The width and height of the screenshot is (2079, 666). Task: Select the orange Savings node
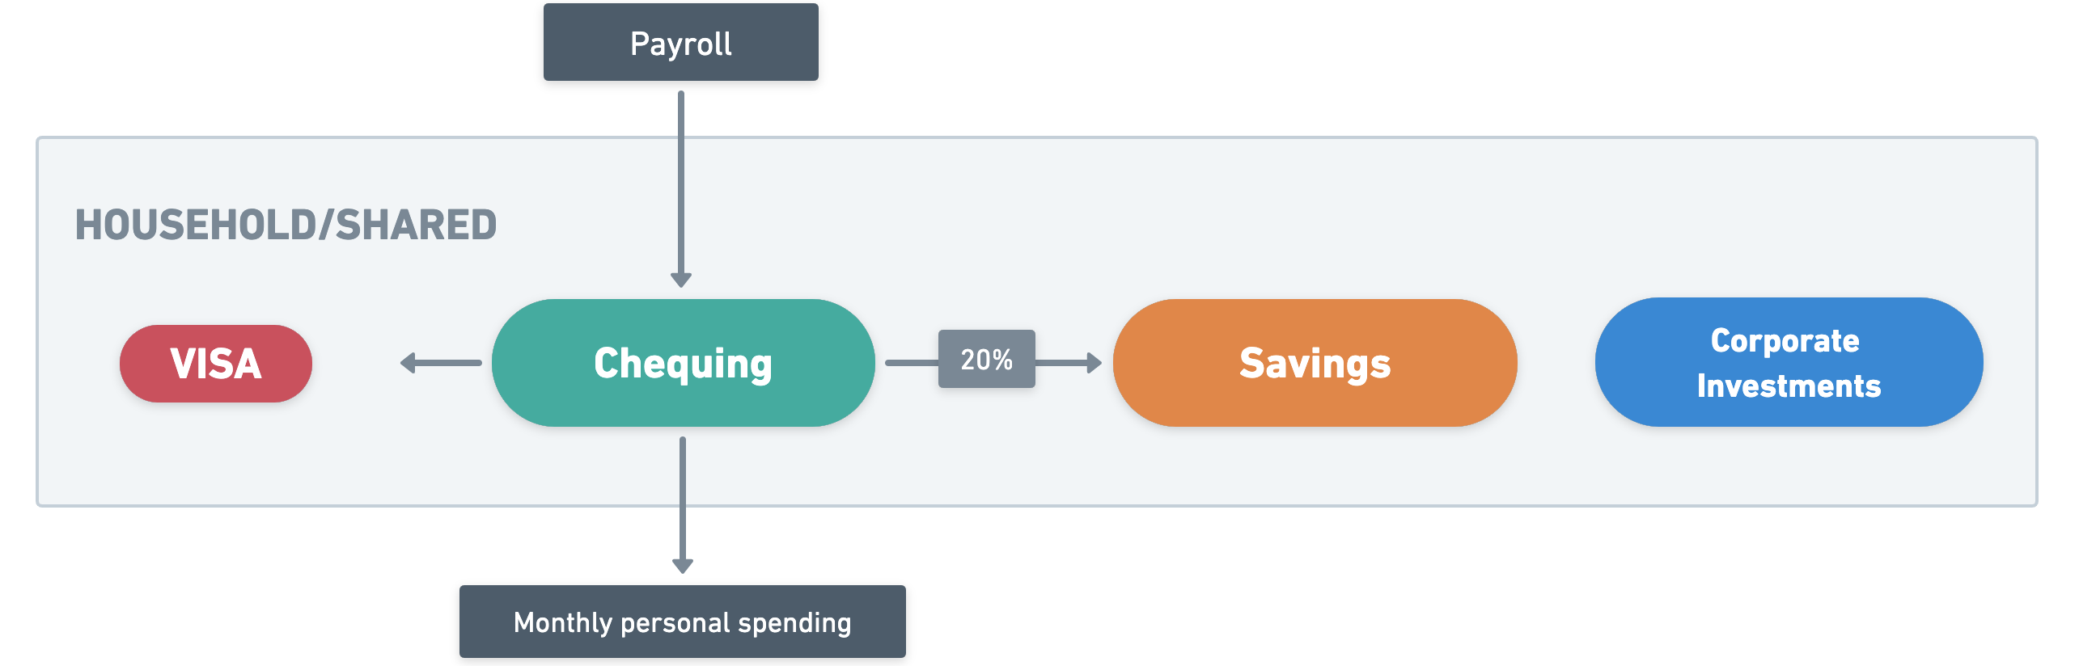click(x=1315, y=363)
